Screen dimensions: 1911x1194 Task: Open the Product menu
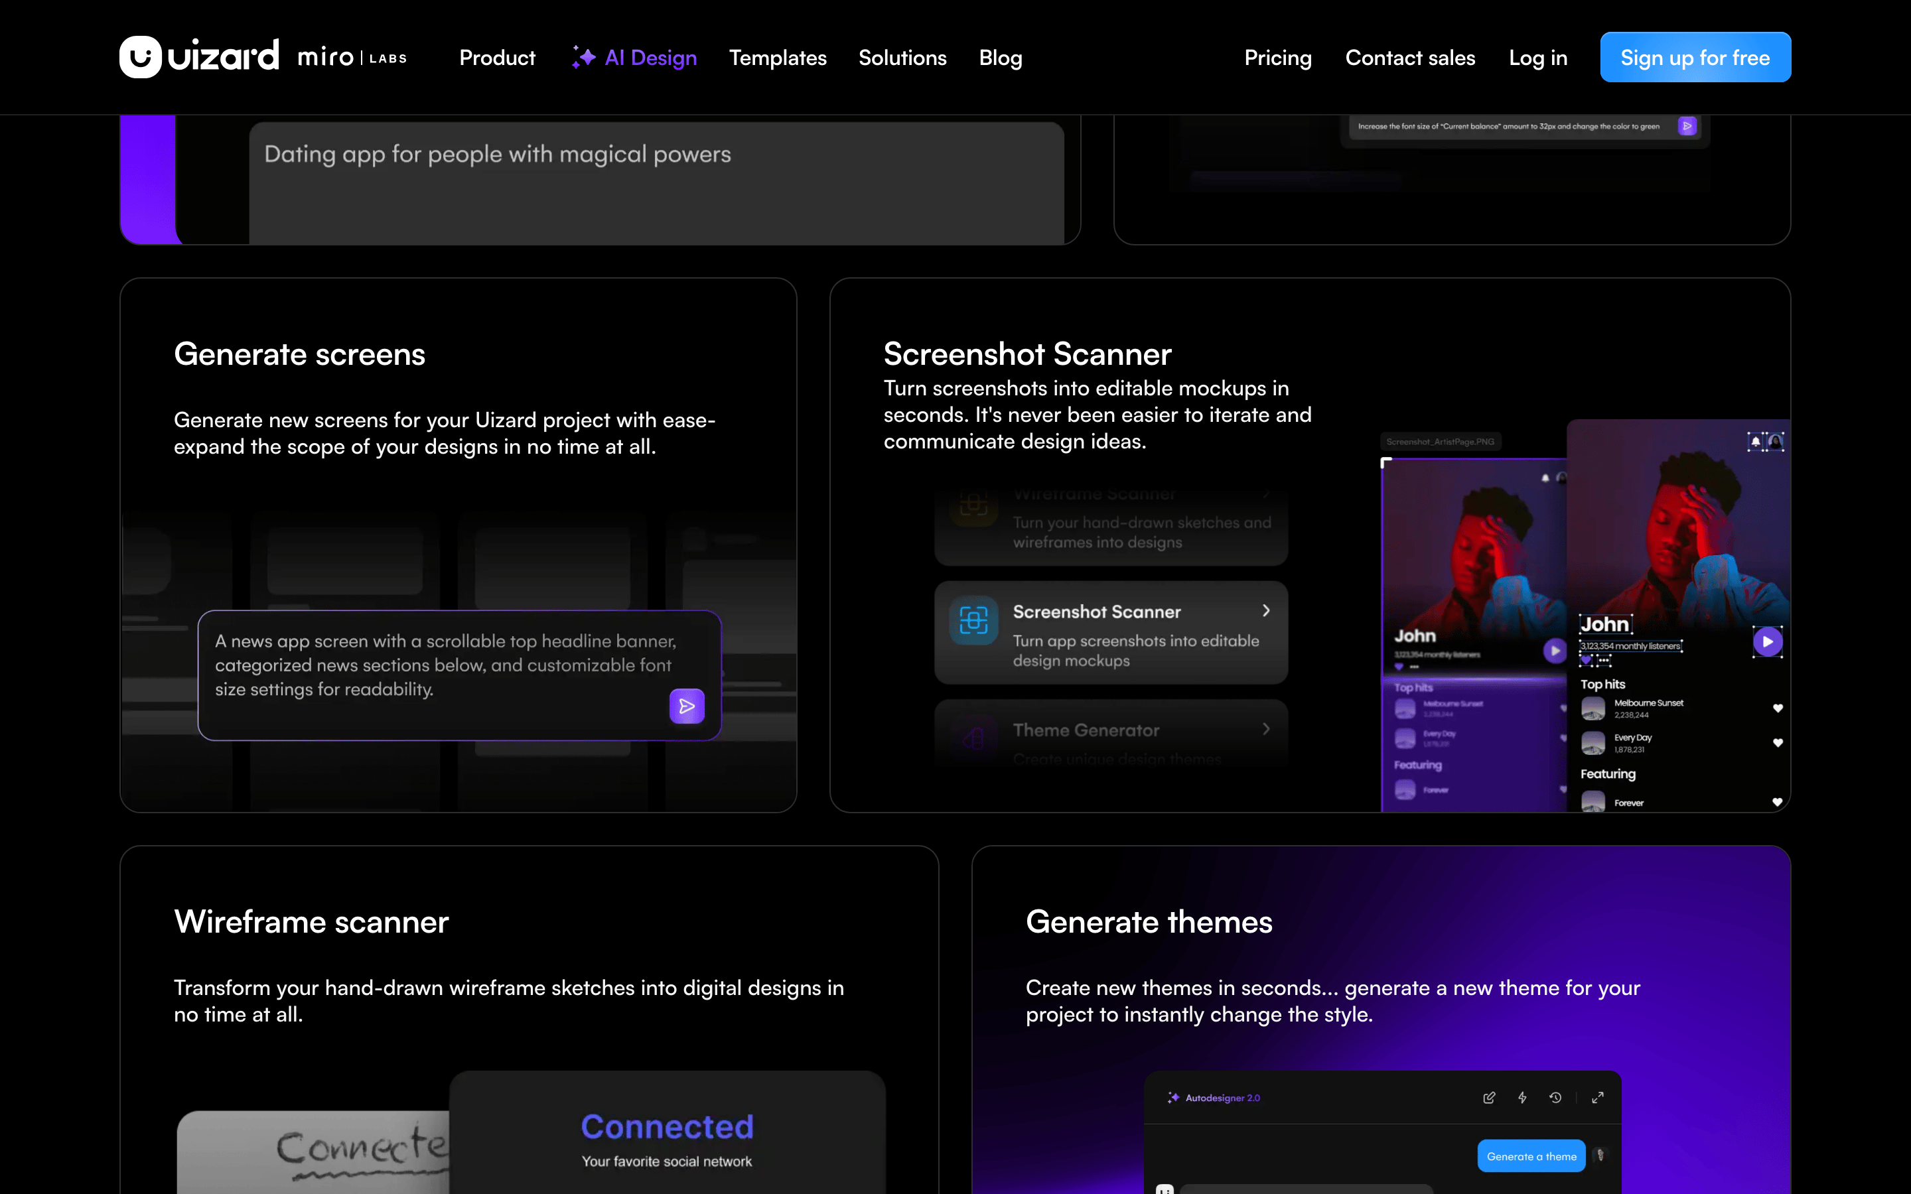tap(498, 58)
